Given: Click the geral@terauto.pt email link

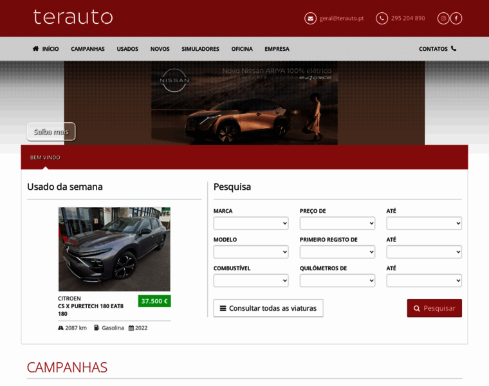Looking at the screenshot, I should [x=342, y=19].
